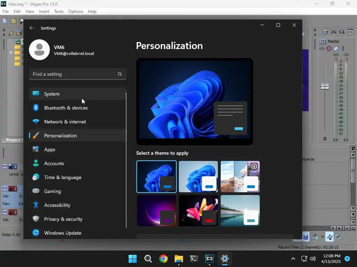Toggle the Master fader lock icon
This screenshot has height=267, width=357.
point(325,138)
